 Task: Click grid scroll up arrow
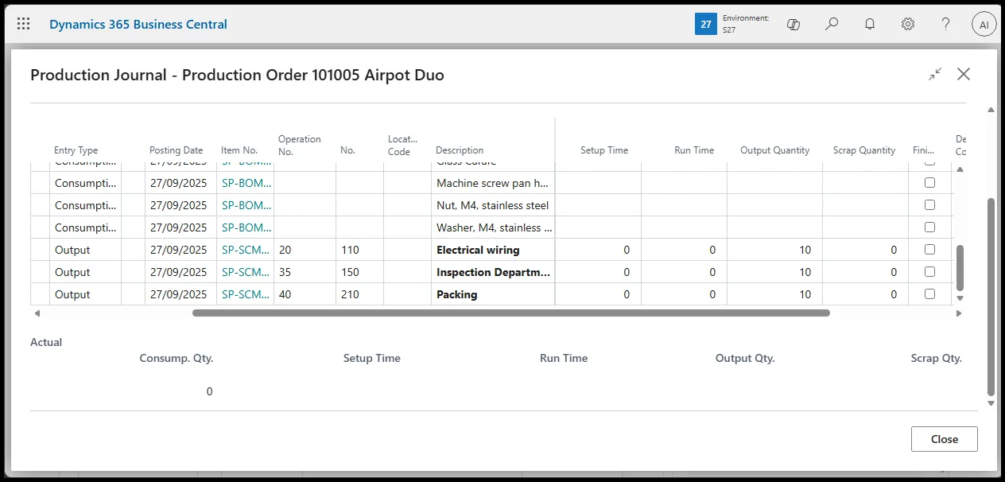[x=960, y=169]
